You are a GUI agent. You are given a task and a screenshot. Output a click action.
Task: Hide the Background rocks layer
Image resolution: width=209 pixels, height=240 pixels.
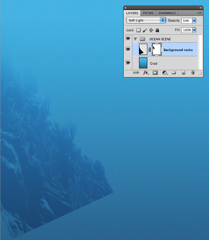point(128,49)
